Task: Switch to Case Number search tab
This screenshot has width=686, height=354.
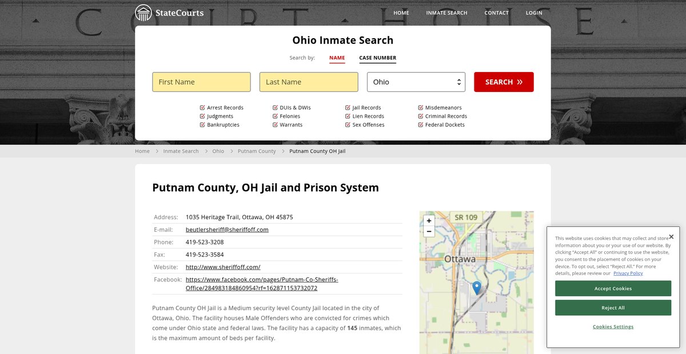Action: 377,58
